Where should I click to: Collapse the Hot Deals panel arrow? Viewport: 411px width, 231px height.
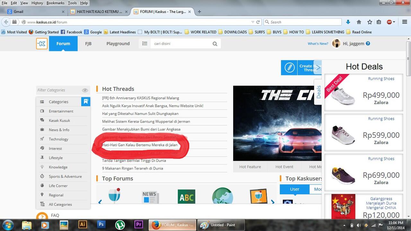[x=317, y=67]
